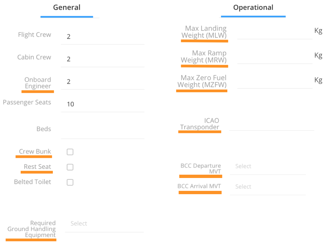
Task: Click the Flight Crew input field
Action: coord(102,37)
